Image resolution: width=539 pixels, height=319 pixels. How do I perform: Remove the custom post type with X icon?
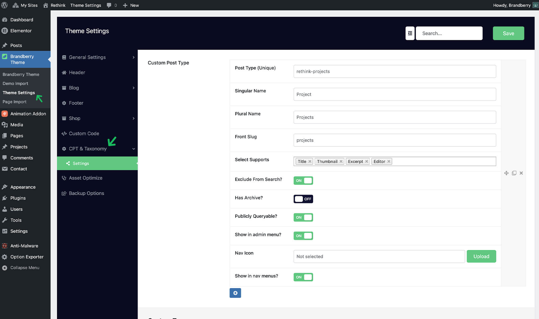coord(521,173)
